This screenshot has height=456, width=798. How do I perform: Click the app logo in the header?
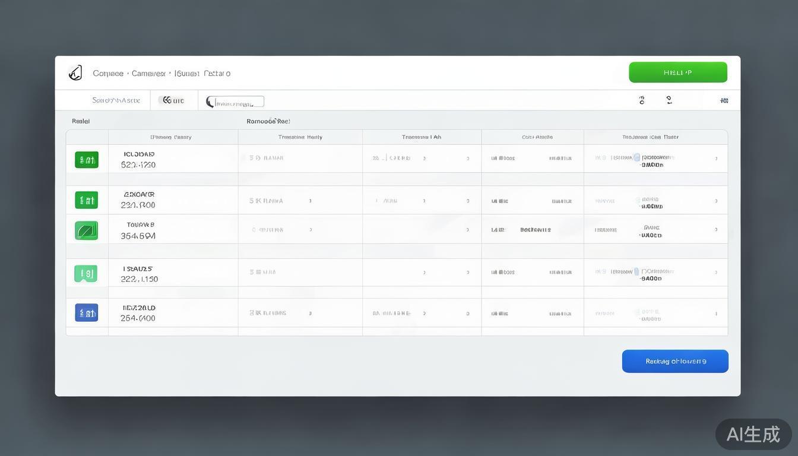click(x=75, y=72)
